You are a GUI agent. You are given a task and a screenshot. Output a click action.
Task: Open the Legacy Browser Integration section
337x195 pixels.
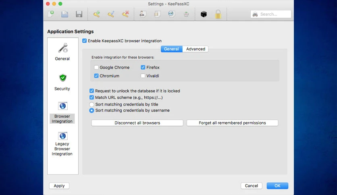click(x=62, y=144)
